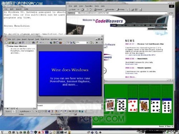Screen dimensions: 179x134
Task: Click Internet Explorer Home icon
Action: (x=90, y=10)
